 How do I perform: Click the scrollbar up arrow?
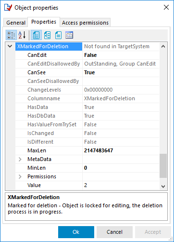coord(163,47)
